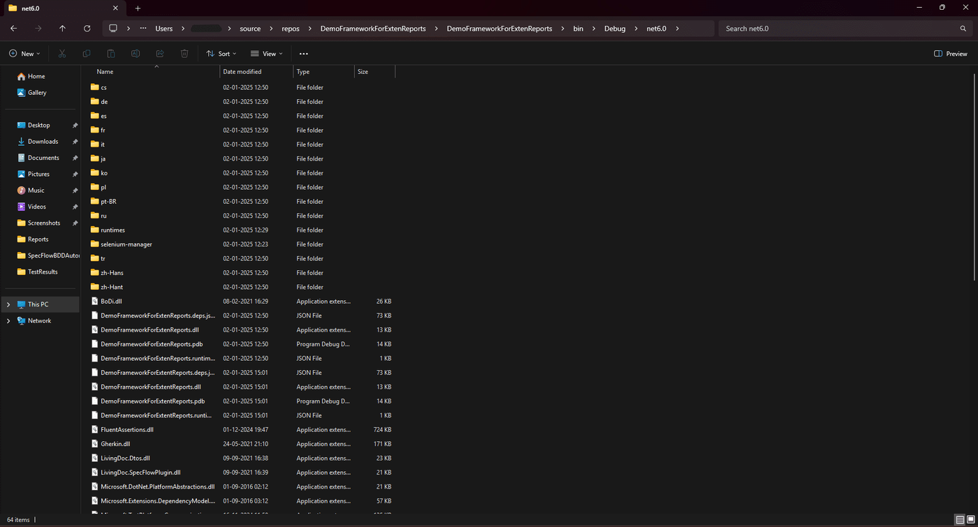978x527 pixels.
Task: Toggle the Preview pane button
Action: tap(951, 54)
